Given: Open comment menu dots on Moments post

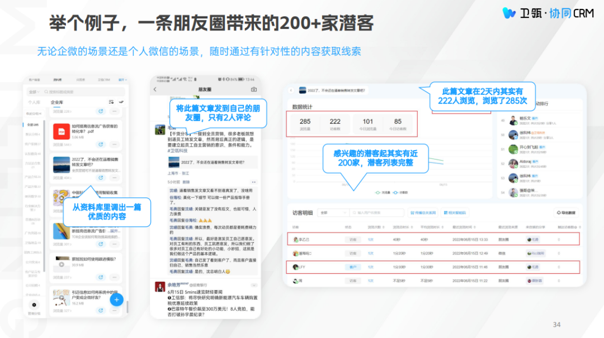Looking at the screenshot, I should pyautogui.click(x=254, y=182).
